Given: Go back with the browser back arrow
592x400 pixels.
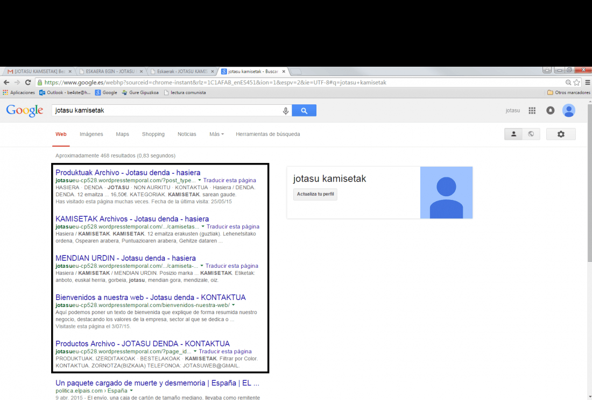Looking at the screenshot, I should 6,82.
